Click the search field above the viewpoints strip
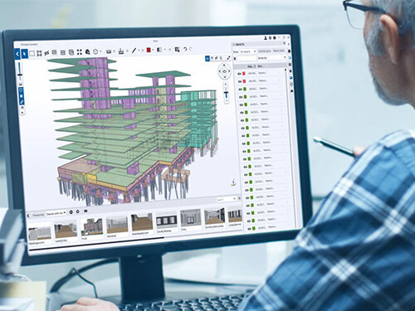Image resolution: width=415 pixels, height=311 pixels. [226, 199]
